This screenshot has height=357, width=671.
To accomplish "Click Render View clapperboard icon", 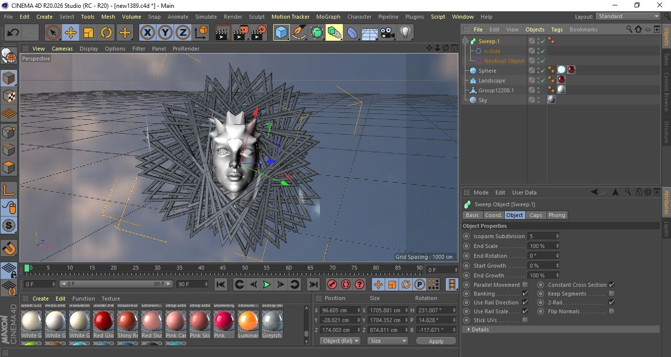I will (x=223, y=33).
